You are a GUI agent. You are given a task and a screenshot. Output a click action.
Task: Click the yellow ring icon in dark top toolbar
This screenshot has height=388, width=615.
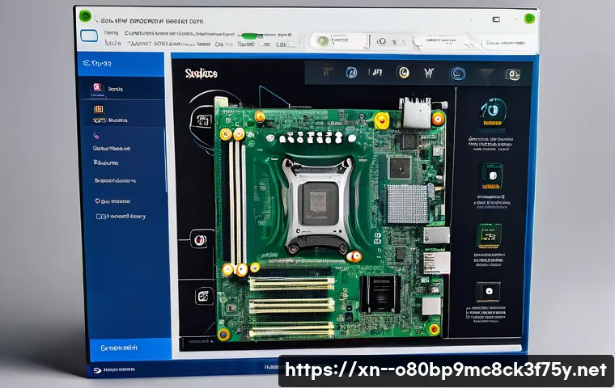click(x=404, y=74)
